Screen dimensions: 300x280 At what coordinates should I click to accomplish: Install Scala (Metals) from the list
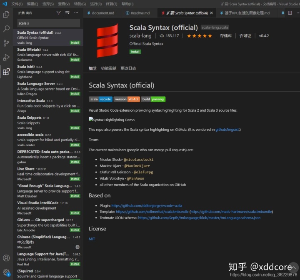(x=75, y=60)
